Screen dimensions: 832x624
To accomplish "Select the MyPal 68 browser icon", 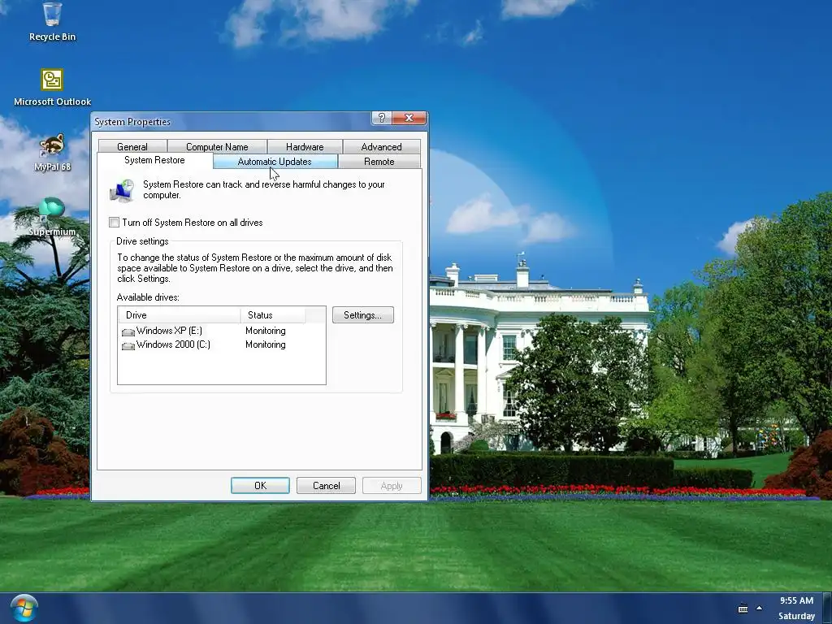I will coord(52,152).
